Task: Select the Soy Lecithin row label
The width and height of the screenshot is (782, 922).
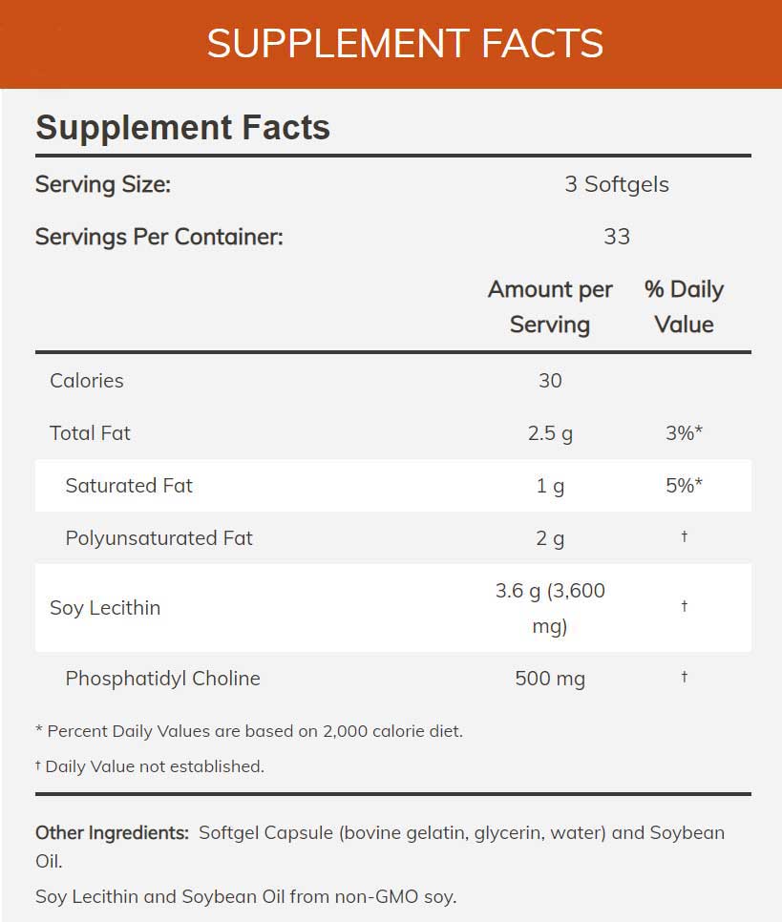Action: tap(105, 608)
